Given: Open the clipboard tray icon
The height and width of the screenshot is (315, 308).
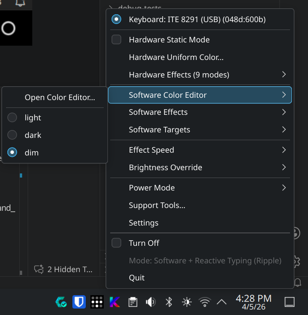Looking at the screenshot, I should pyautogui.click(x=133, y=302).
